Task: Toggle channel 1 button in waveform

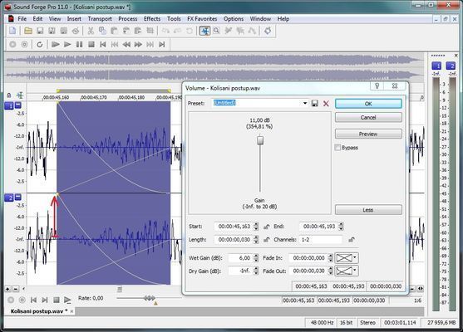Action: [9, 105]
